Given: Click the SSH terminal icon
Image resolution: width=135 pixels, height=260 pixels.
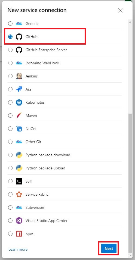Looking at the screenshot, I should coord(19,181).
